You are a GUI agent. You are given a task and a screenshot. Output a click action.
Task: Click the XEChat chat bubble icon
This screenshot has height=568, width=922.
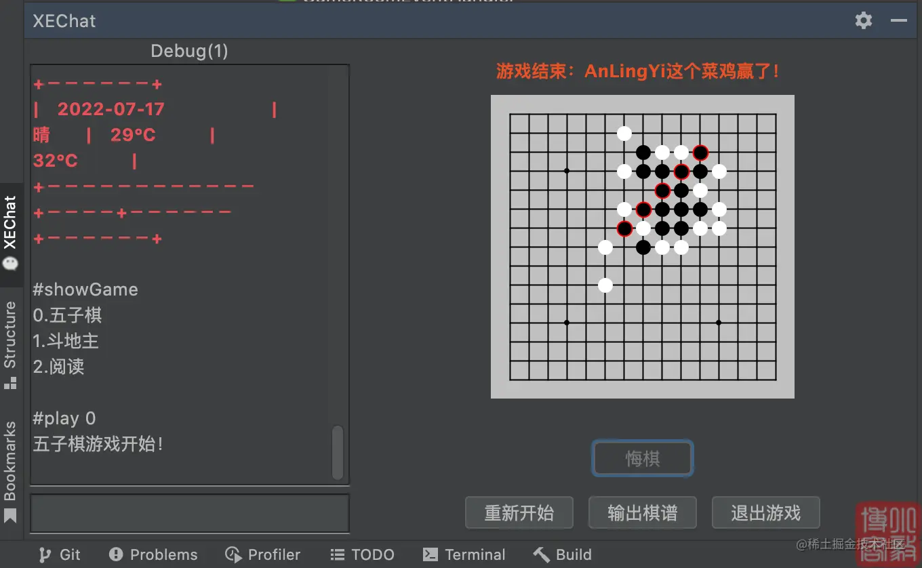[10, 264]
